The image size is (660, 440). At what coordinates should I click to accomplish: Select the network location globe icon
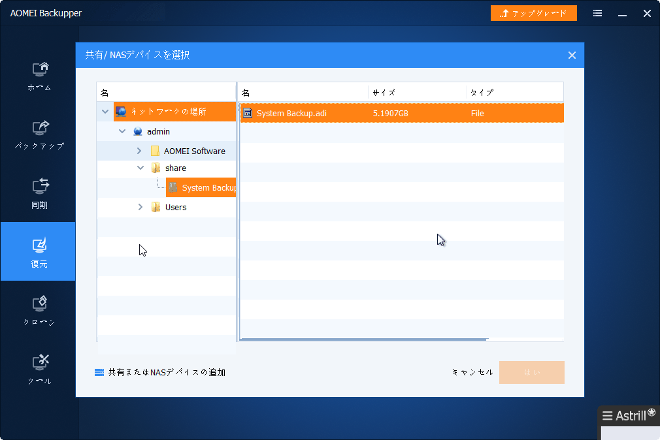121,112
